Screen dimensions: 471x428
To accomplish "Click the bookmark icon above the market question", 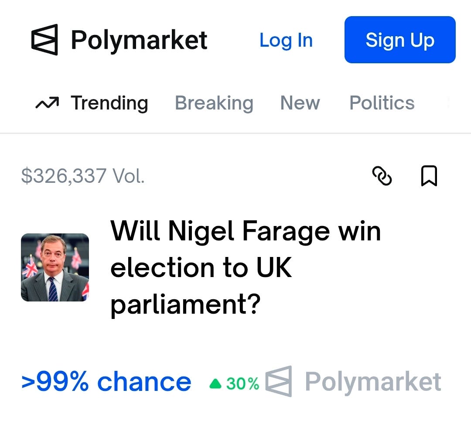I will pyautogui.click(x=430, y=176).
